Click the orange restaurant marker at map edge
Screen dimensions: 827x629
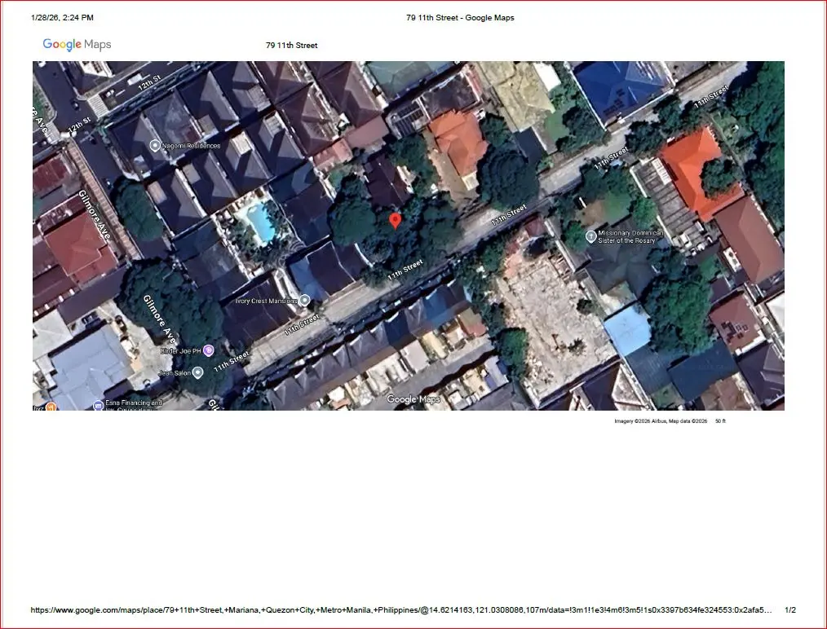[51, 406]
